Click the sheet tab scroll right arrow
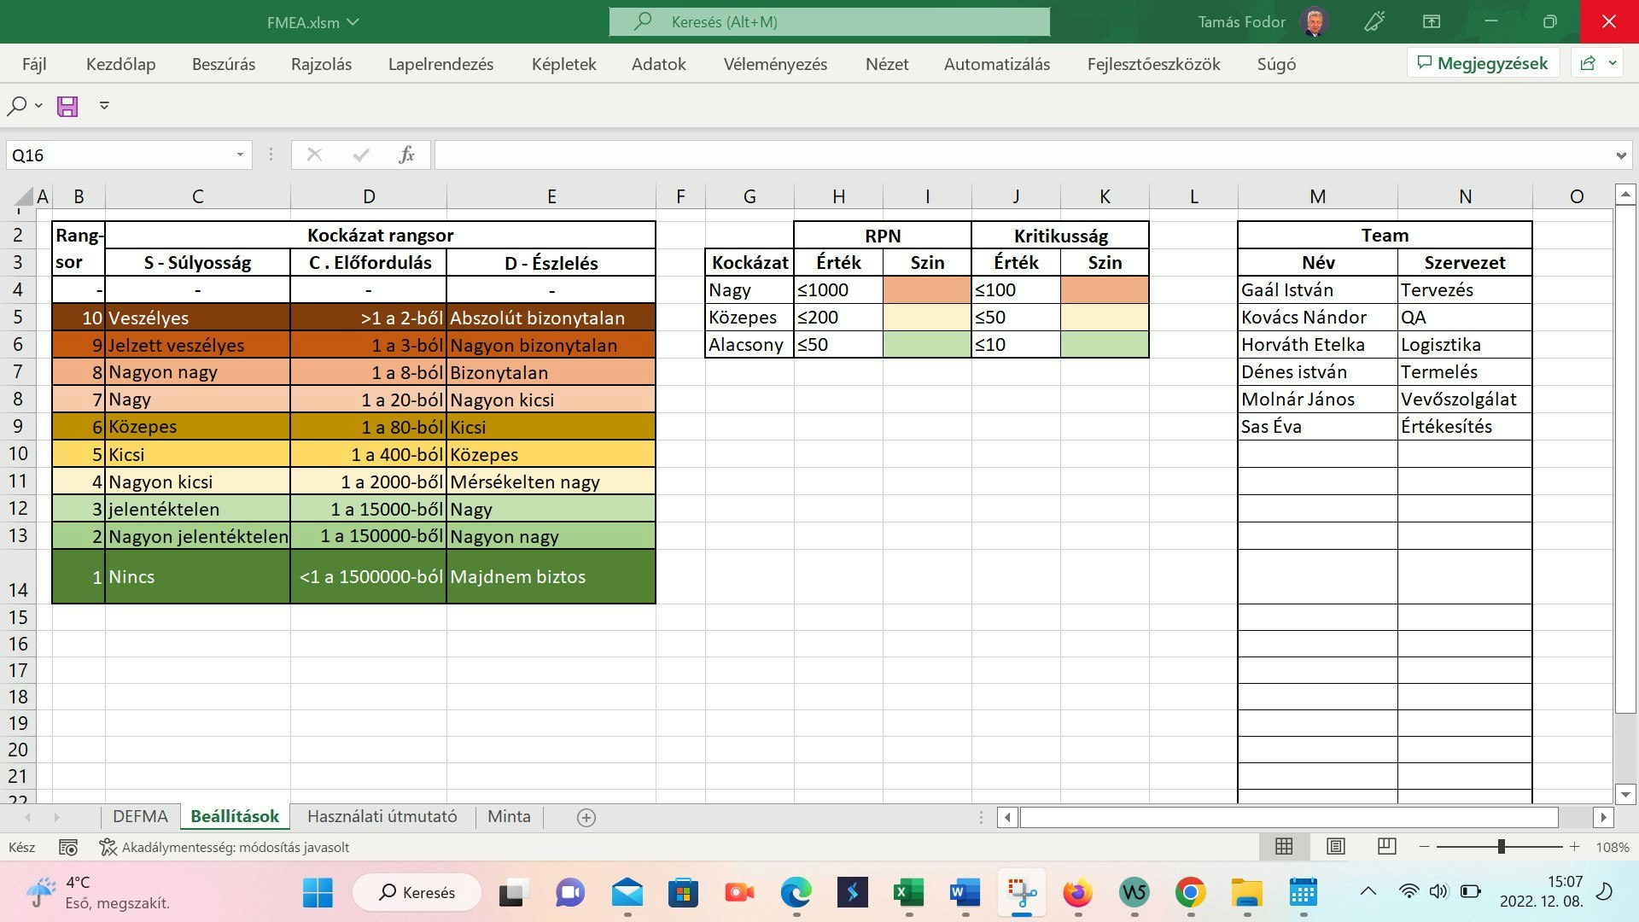The image size is (1639, 922). [x=56, y=818]
